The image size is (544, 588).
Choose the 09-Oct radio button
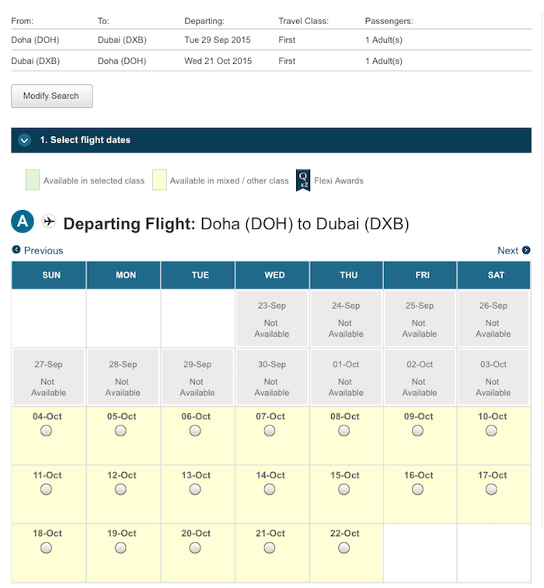point(417,431)
